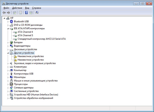Image resolution: width=154 pixels, height=112 pixels.
Task: Expand the Мониторы node
Action: 8,77
